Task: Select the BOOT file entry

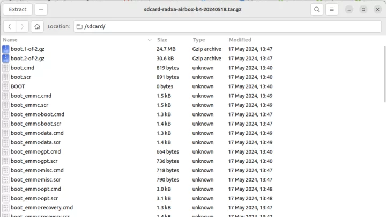Action: point(18,86)
